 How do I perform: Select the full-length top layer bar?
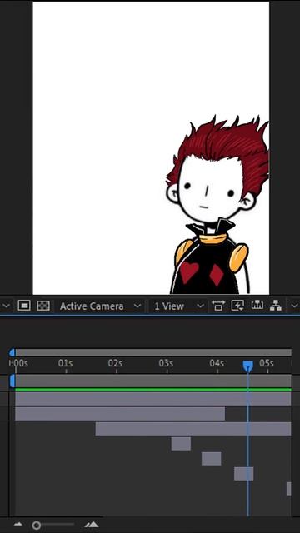point(153,399)
